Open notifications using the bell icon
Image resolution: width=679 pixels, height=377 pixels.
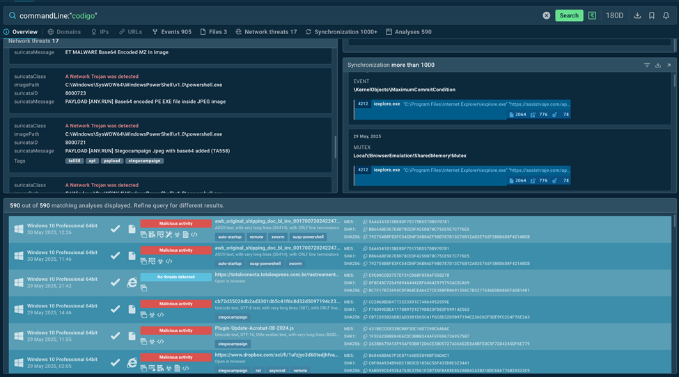pos(666,15)
